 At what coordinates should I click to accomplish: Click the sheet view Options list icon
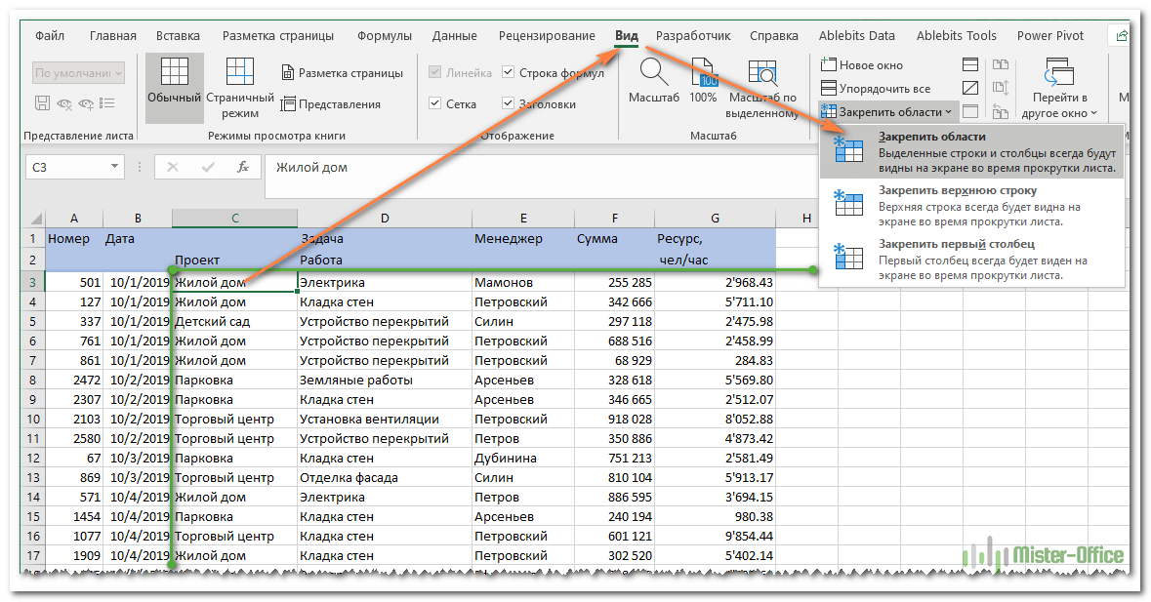point(107,103)
